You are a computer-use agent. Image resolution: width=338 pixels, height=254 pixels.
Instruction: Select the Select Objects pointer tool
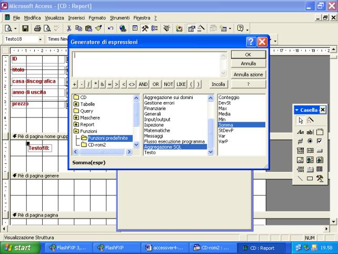click(301, 120)
